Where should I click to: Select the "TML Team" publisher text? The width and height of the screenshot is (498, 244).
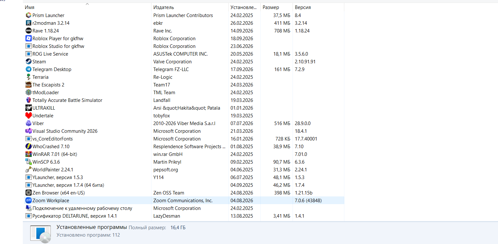coord(164,92)
